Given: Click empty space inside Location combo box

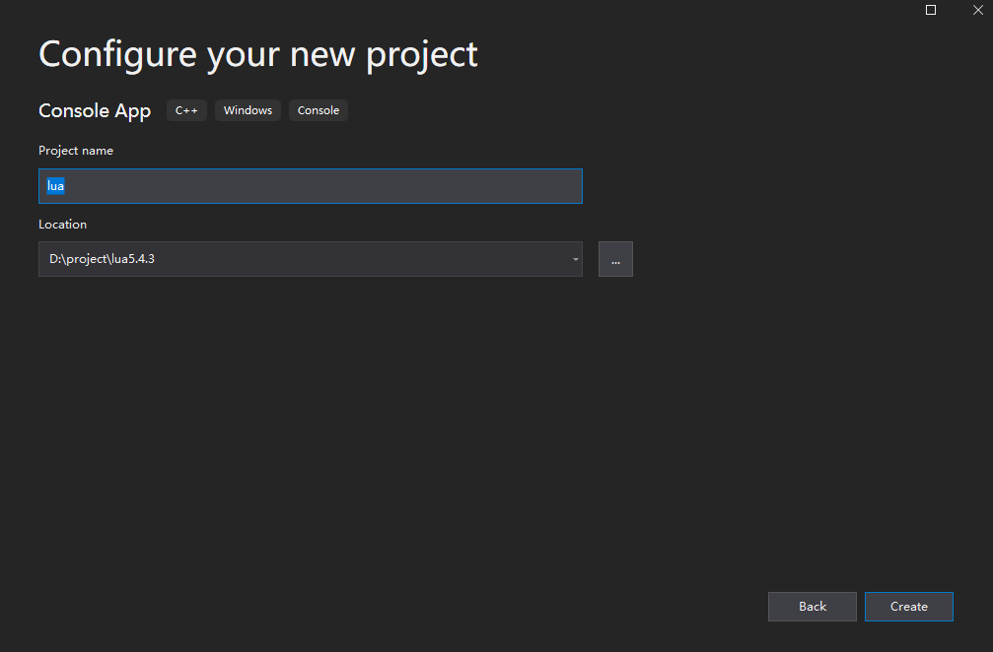Looking at the screenshot, I should pyautogui.click(x=361, y=259).
